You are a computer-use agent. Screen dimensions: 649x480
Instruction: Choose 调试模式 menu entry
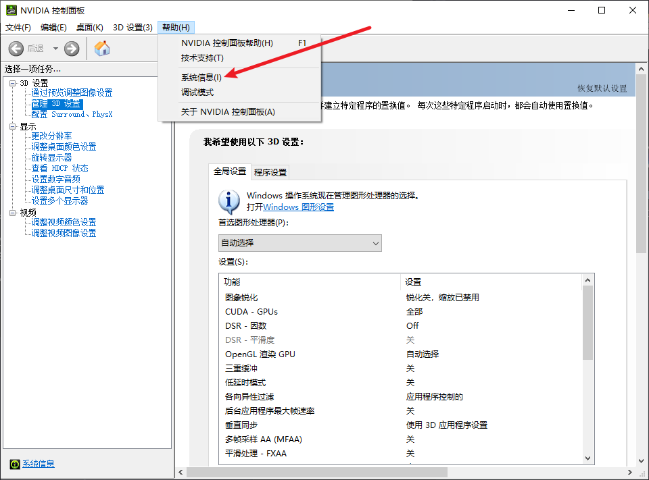point(239,92)
